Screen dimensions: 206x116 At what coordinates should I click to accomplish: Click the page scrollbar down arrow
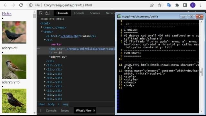point(34,113)
